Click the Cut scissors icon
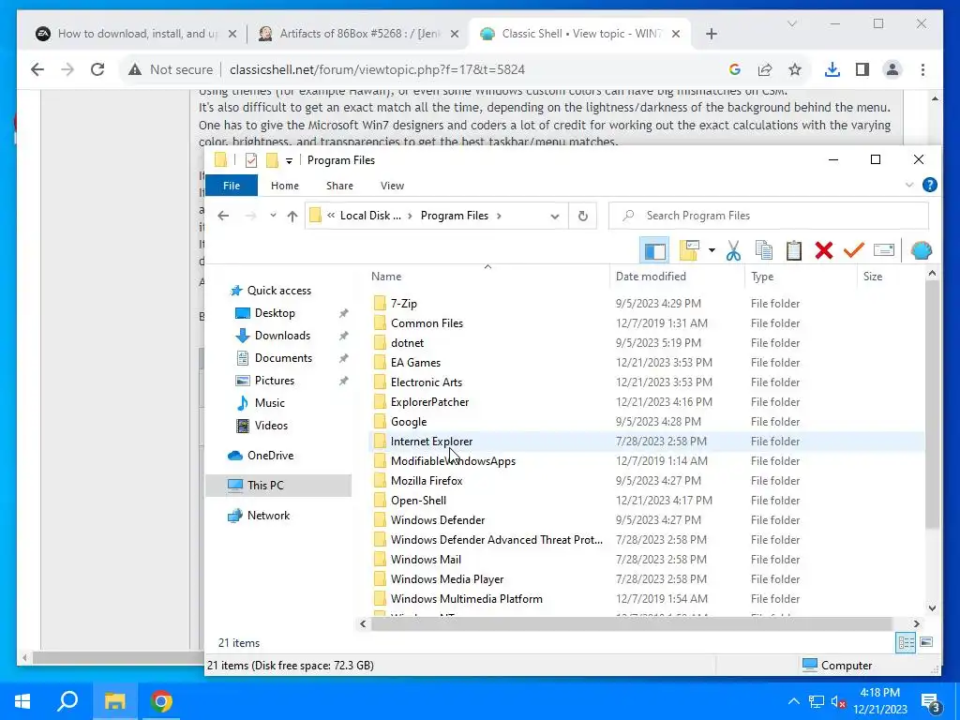Screen dimensions: 960x720 coord(733,250)
